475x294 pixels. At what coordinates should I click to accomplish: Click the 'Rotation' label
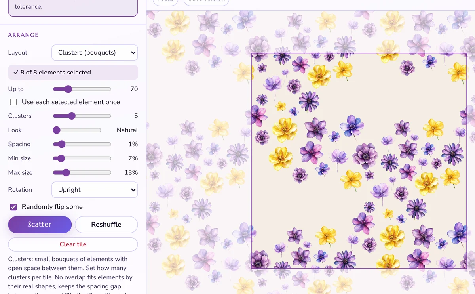pos(20,190)
